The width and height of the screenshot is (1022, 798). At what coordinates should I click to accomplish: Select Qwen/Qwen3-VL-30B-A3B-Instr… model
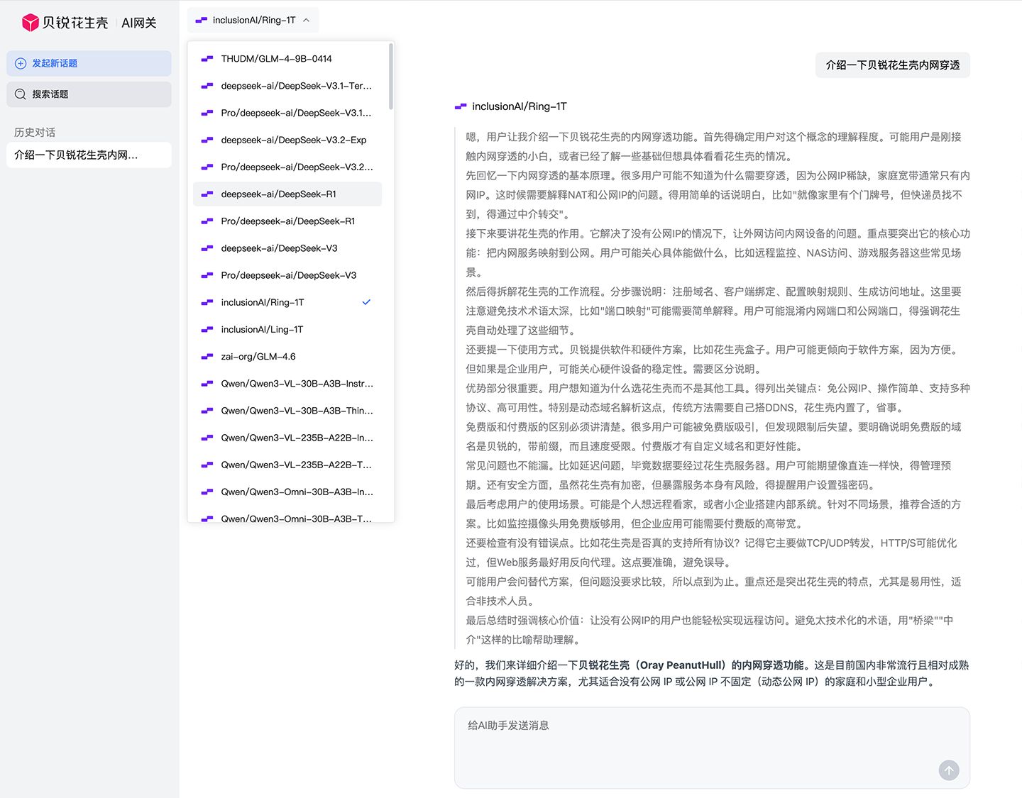coord(287,384)
